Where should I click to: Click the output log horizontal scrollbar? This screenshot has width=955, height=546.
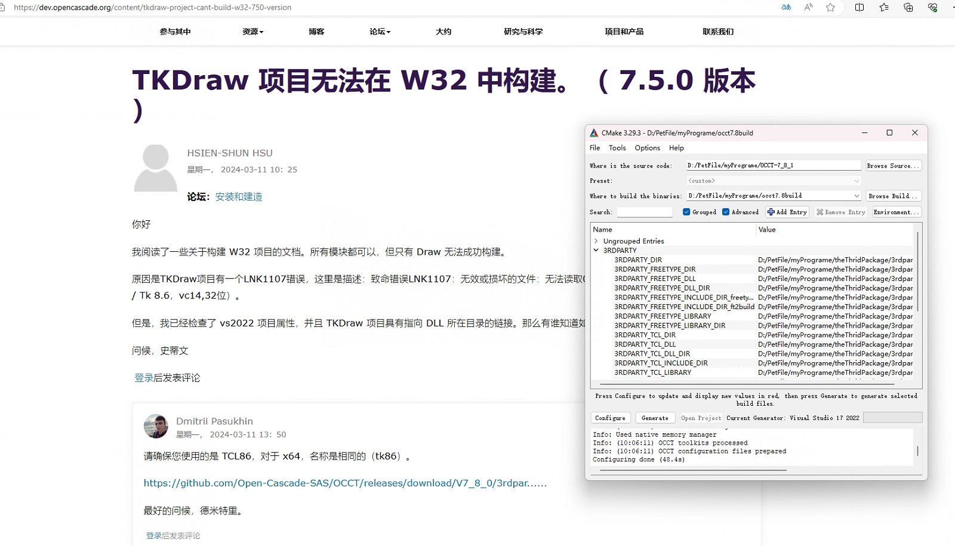pyautogui.click(x=692, y=470)
